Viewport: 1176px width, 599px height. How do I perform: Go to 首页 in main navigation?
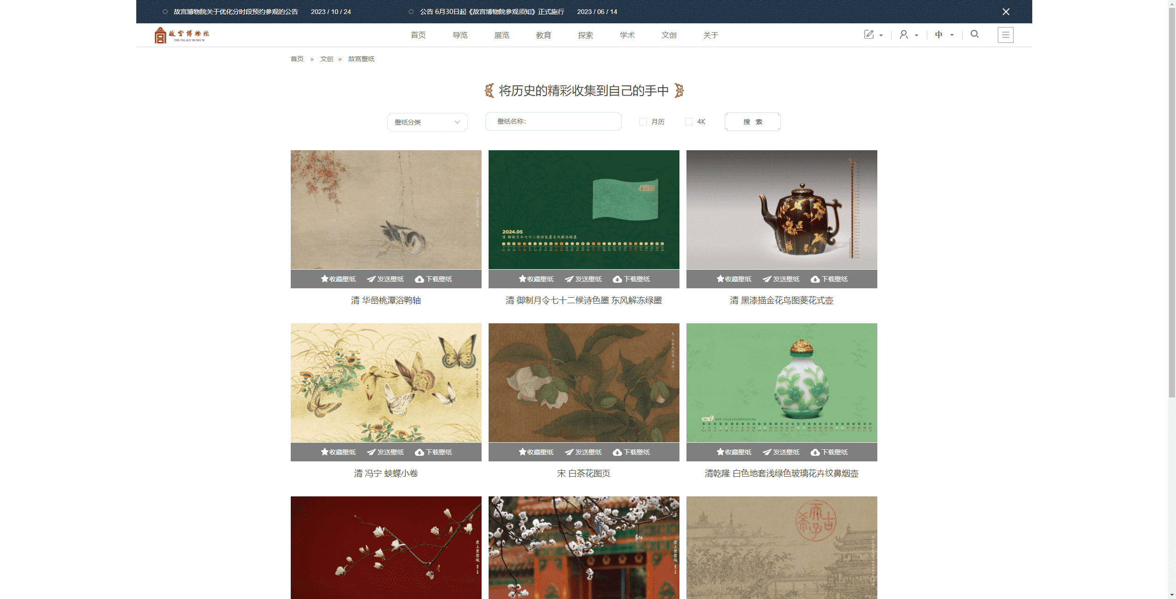[x=418, y=35]
